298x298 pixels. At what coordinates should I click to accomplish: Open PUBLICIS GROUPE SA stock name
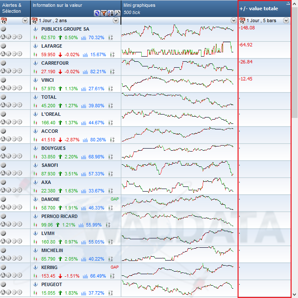tap(65, 29)
